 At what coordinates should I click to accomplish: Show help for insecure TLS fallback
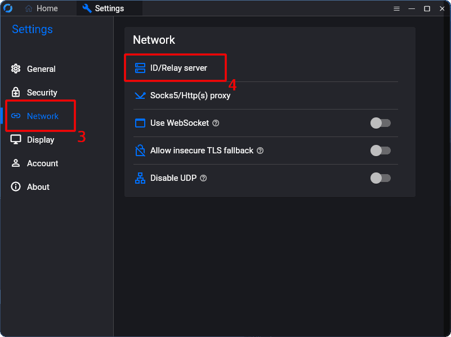260,151
